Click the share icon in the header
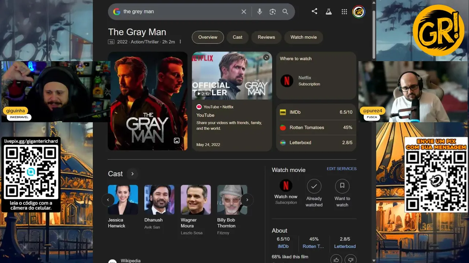The image size is (469, 263). (314, 11)
